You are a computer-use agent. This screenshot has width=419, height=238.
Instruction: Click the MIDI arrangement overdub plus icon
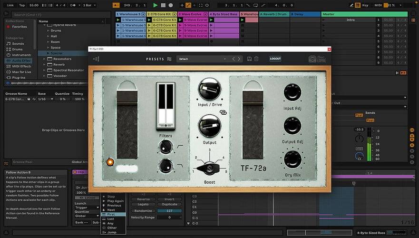[182, 5]
